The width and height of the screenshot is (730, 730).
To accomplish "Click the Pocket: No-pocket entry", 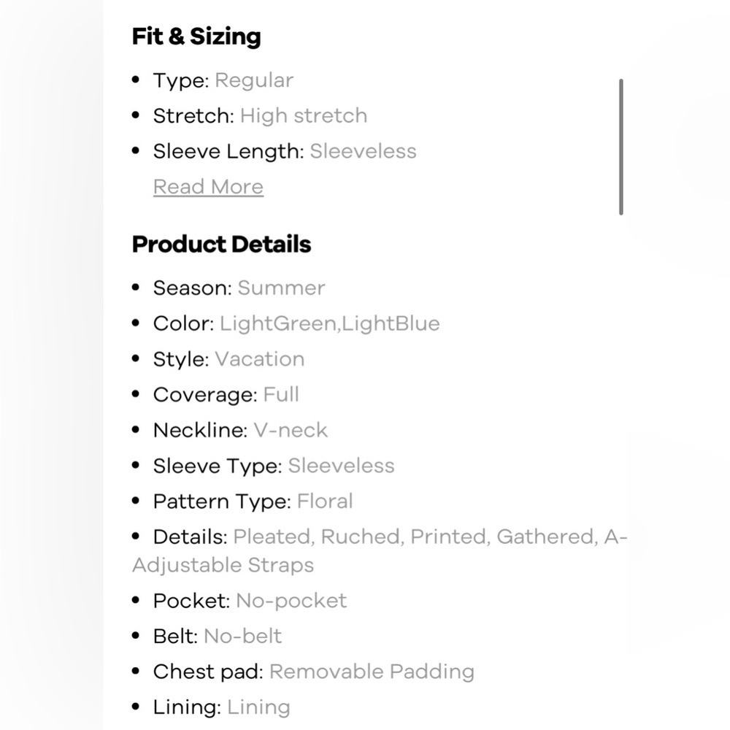I will (x=250, y=601).
